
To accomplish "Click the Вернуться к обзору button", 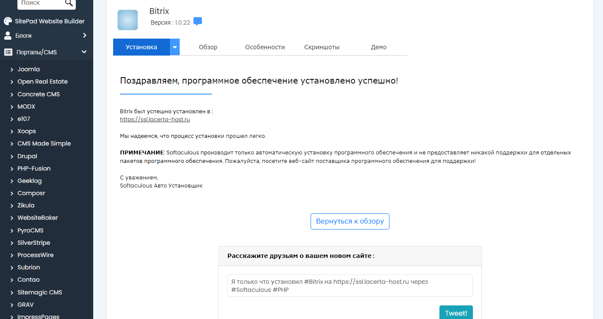I will [350, 221].
